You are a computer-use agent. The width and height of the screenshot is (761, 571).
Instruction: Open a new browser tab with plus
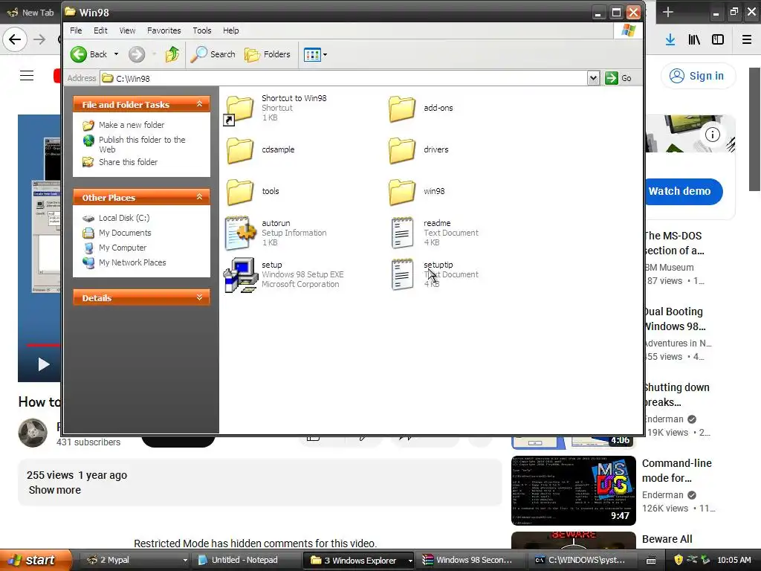[x=668, y=12]
